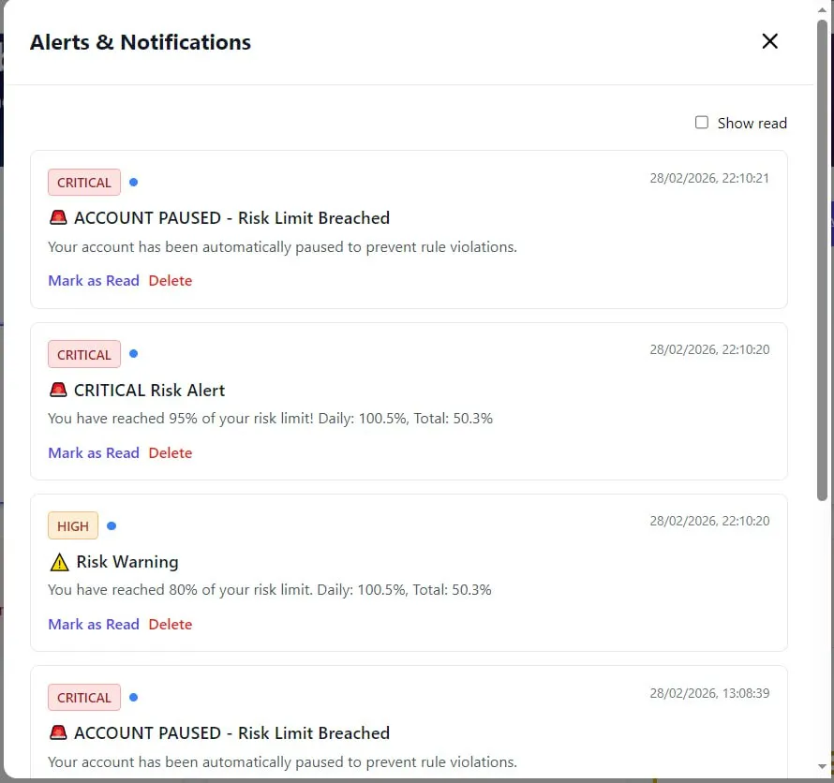
Task: Delete the Risk Warning notification
Action: (x=171, y=624)
